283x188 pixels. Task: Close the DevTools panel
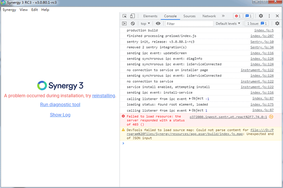pyautogui.click(x=277, y=16)
